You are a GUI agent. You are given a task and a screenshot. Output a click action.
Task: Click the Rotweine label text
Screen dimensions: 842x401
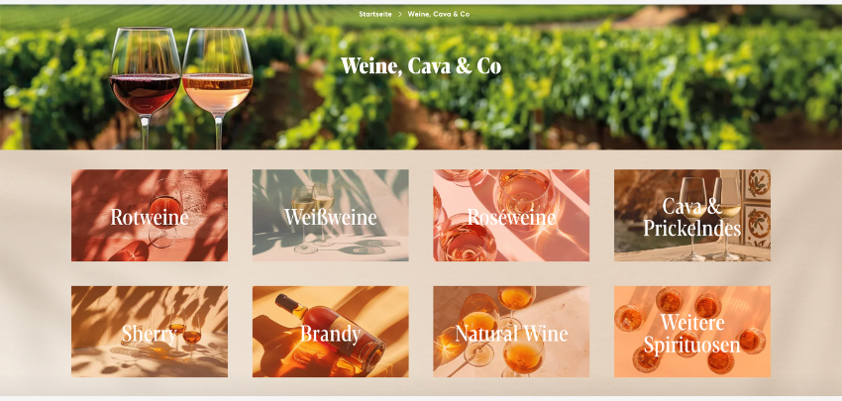(150, 218)
